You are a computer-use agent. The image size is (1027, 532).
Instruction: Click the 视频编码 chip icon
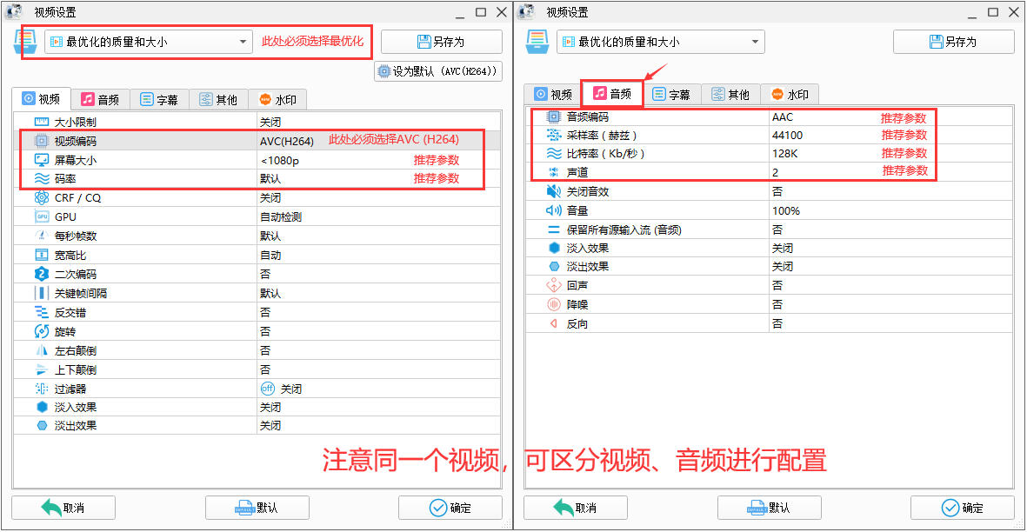42,141
